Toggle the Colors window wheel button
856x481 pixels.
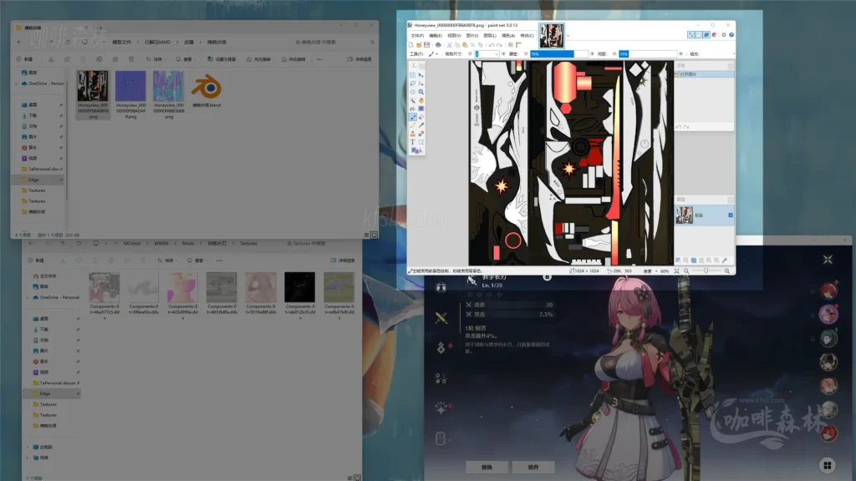(712, 34)
